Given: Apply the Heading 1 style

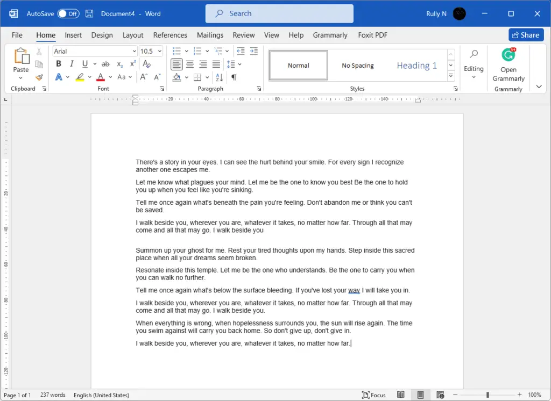Looking at the screenshot, I should (x=417, y=65).
